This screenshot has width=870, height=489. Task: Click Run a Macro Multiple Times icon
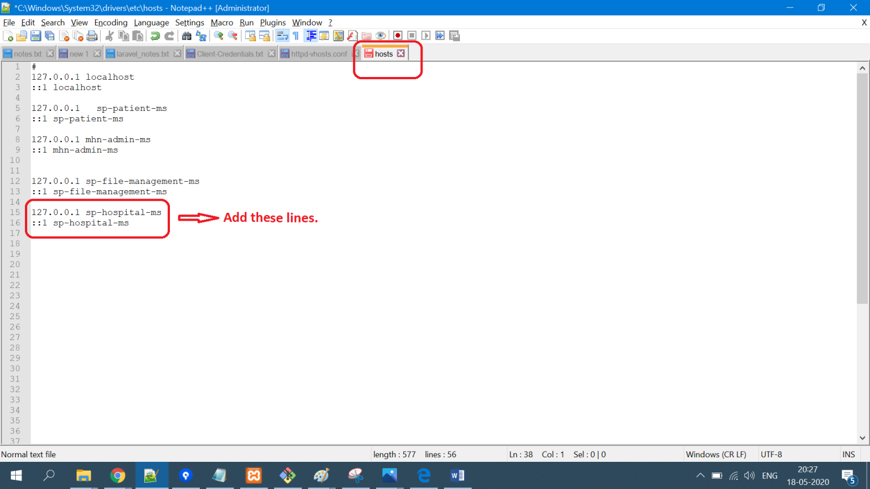(440, 36)
